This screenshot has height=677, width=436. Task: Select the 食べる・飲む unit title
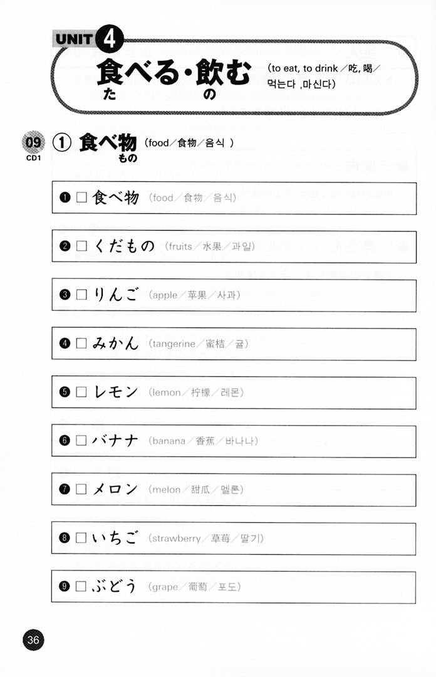point(174,75)
